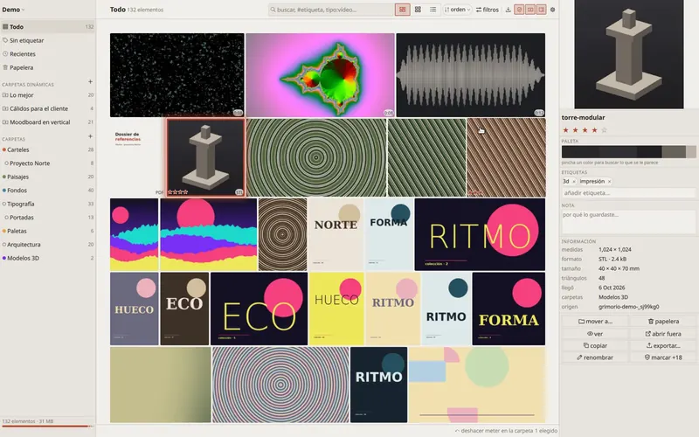Open Lo mejor dynamic folder
The width and height of the screenshot is (699, 437).
tap(47, 95)
